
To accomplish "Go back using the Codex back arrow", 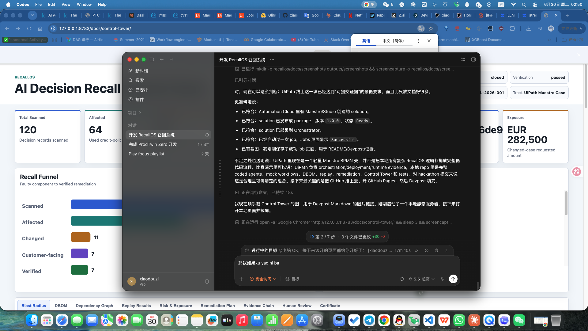I will [162, 59].
